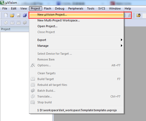Click the Translate icon in build toolbar
The image size is (146, 121).
(6, 23)
